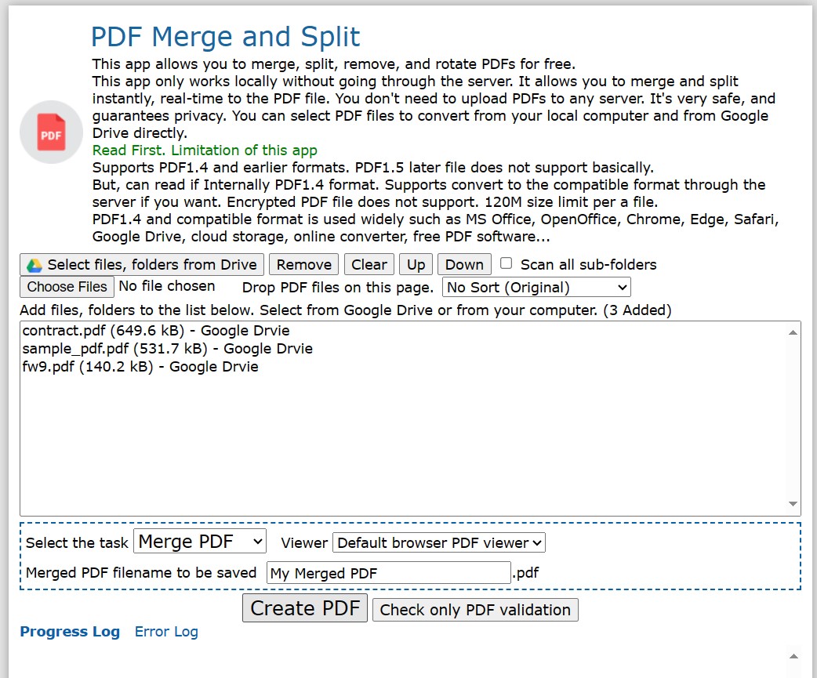Open the No Sort (Original) dropdown
This screenshot has height=678, width=817.
coord(536,287)
